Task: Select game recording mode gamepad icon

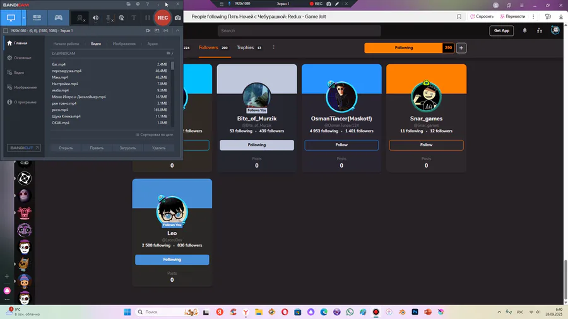Action: 58,18
